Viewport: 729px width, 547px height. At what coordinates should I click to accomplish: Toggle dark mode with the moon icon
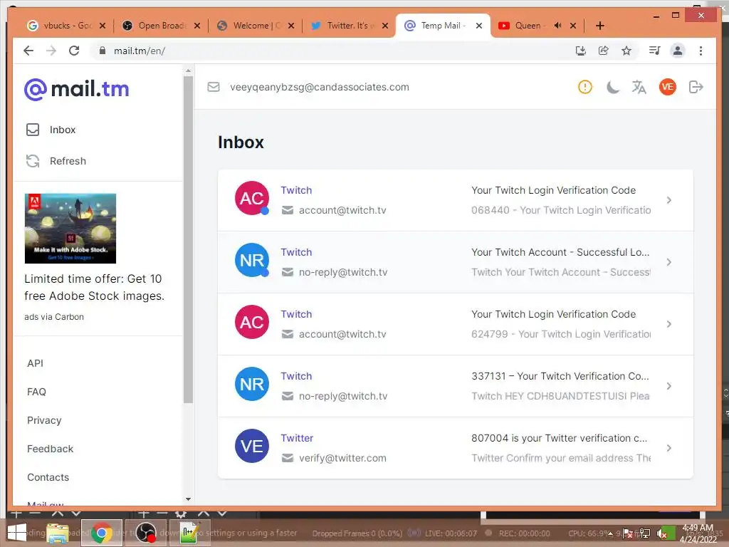coord(613,87)
